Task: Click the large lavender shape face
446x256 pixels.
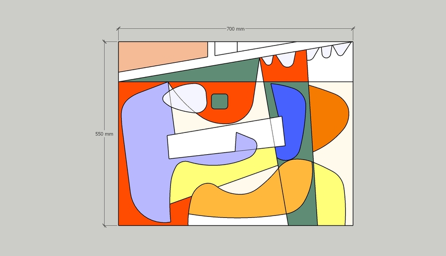Action: (148, 153)
